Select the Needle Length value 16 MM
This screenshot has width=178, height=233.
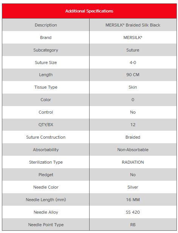pos(133,200)
